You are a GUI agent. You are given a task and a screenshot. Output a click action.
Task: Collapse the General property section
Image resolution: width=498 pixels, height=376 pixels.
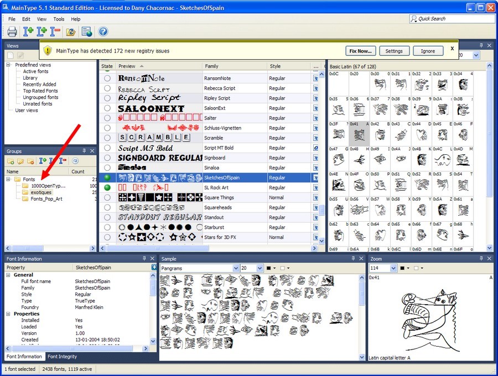8,275
